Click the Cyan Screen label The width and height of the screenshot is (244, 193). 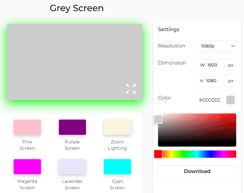coord(117,184)
